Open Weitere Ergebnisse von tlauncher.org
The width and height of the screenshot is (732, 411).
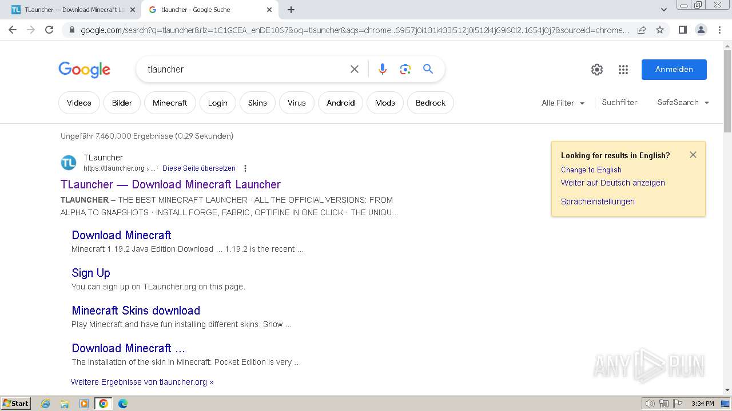[142, 382]
